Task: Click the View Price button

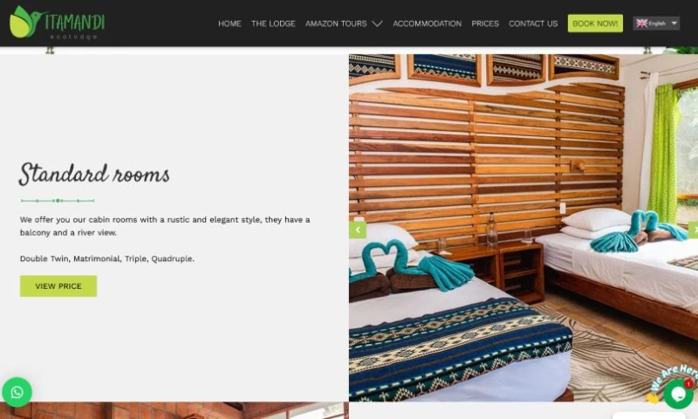Action: (58, 285)
